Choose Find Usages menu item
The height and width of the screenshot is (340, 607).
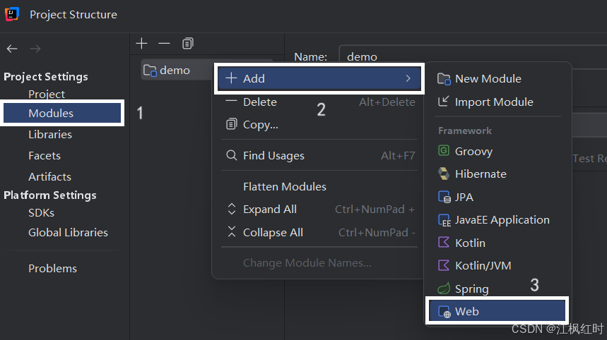pos(319,155)
